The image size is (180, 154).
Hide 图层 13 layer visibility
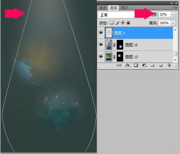point(101,57)
